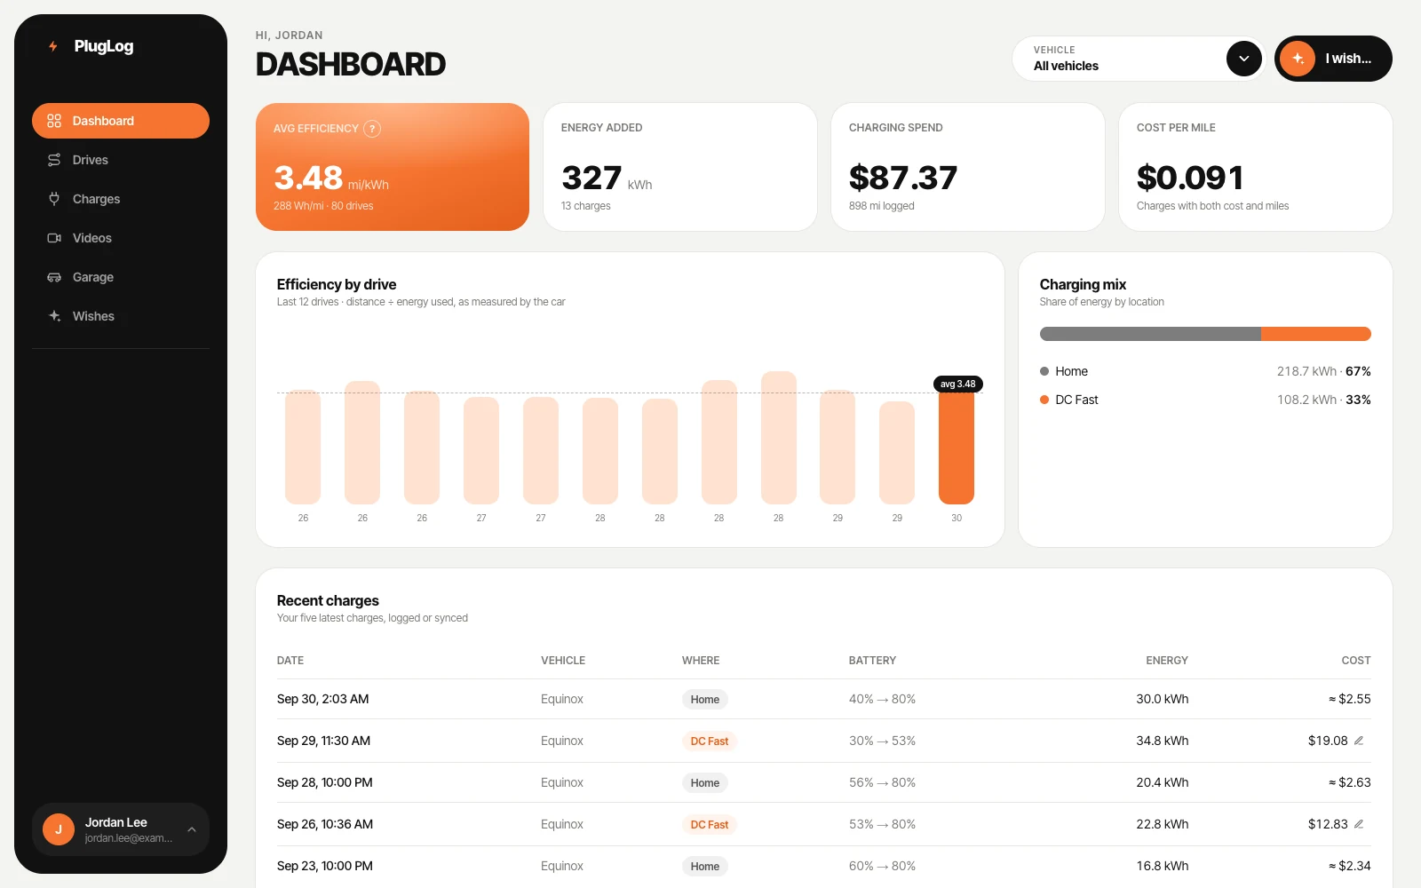
Task: Click the PlugLog lightning bolt logo
Action: [x=53, y=46]
